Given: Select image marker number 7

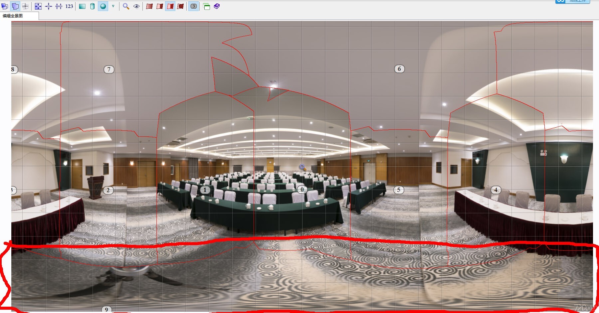Looking at the screenshot, I should (109, 69).
